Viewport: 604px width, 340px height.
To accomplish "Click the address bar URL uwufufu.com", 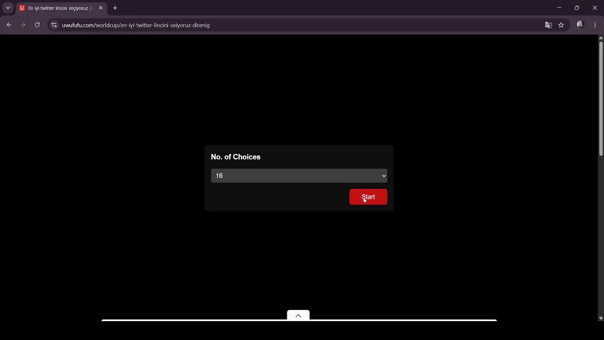I will tap(136, 25).
